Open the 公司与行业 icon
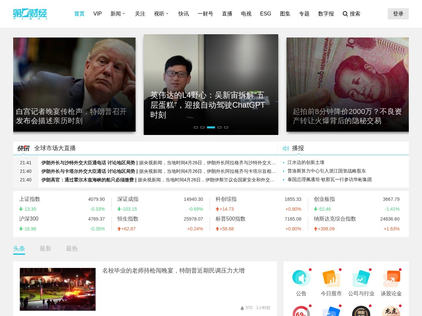The width and height of the screenshot is (422, 316). tap(361, 278)
